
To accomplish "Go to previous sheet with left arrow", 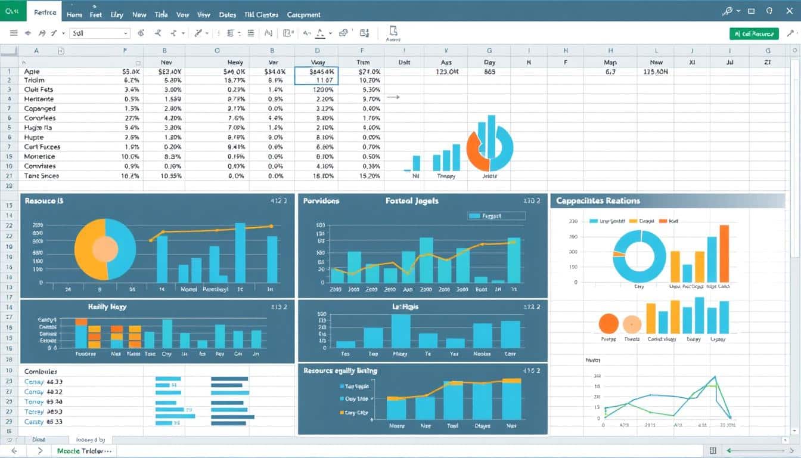I will [x=14, y=451].
